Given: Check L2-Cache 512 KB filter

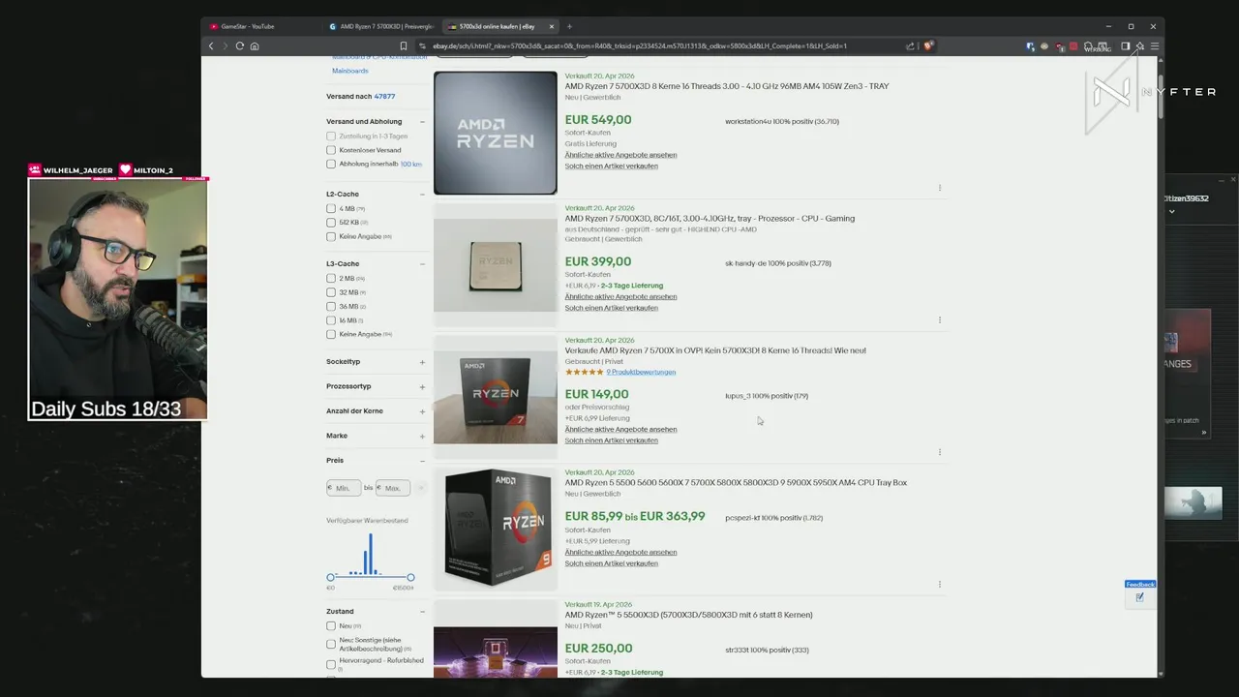Looking at the screenshot, I should 331,222.
